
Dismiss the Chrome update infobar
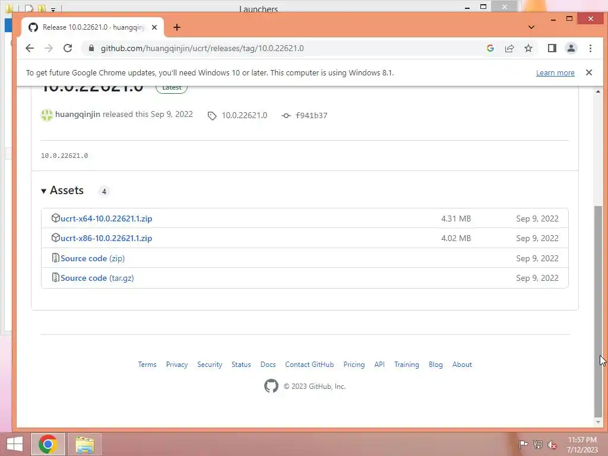(x=588, y=72)
